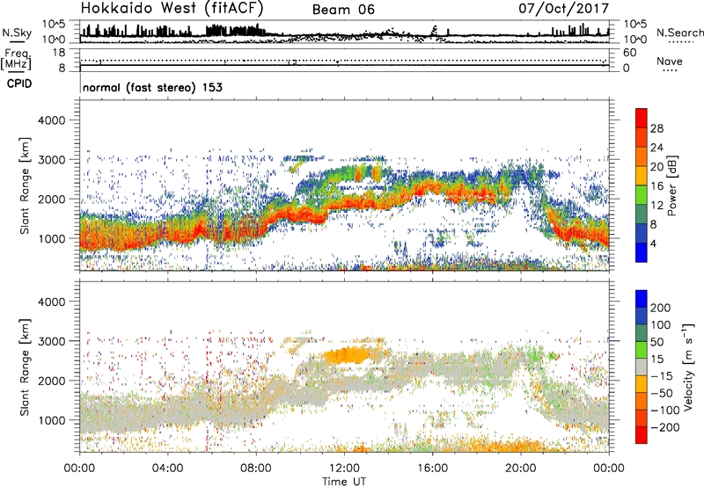Click the 'Power [dB]' colorbar label
This screenshot has height=487, width=704.
(x=672, y=185)
